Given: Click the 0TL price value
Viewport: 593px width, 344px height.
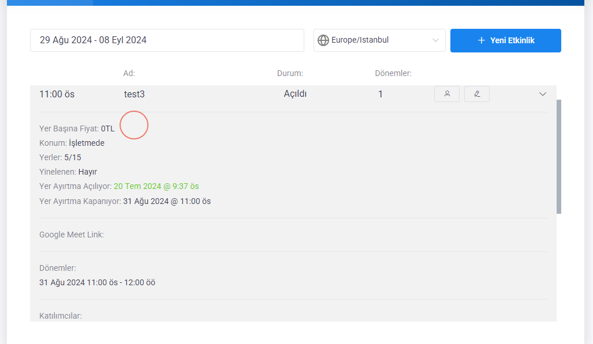Looking at the screenshot, I should 107,128.
